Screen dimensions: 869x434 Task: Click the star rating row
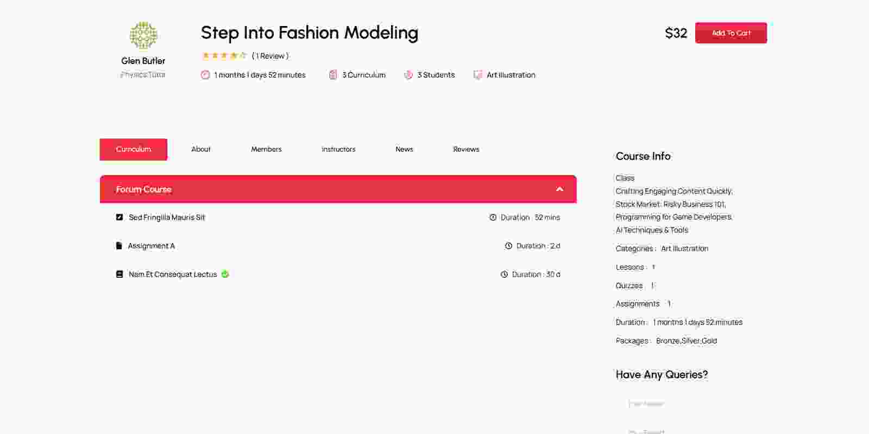[x=224, y=56]
